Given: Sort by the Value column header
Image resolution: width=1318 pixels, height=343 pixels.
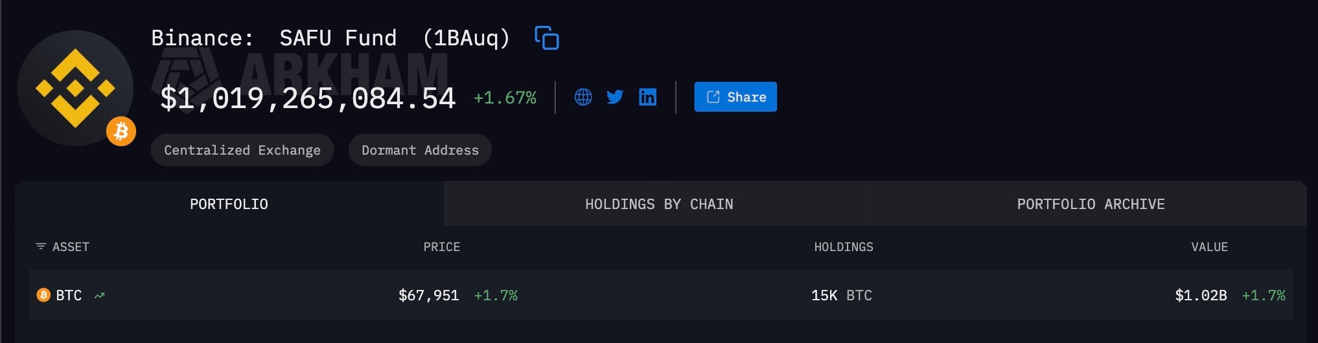Looking at the screenshot, I should coord(1209,247).
